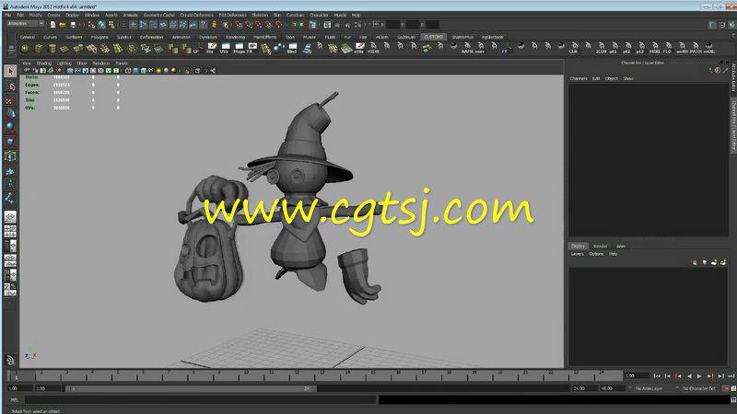The width and height of the screenshot is (737, 414).
Task: Click the NAME shelf script icon
Action: (x=467, y=48)
